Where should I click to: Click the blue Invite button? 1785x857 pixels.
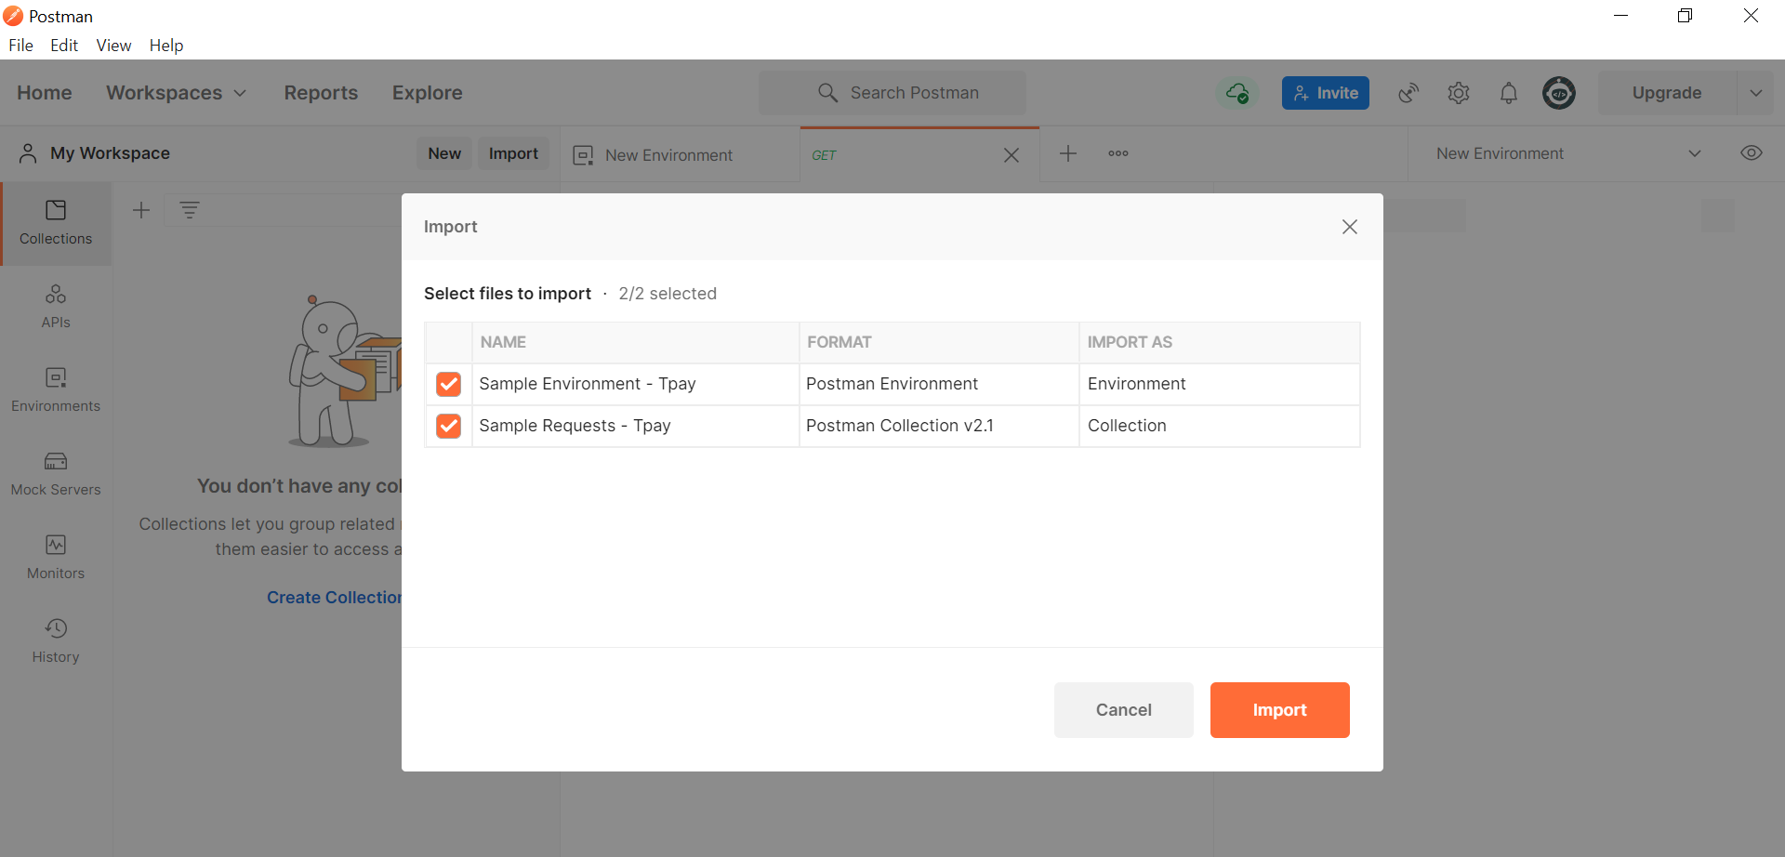pos(1325,93)
